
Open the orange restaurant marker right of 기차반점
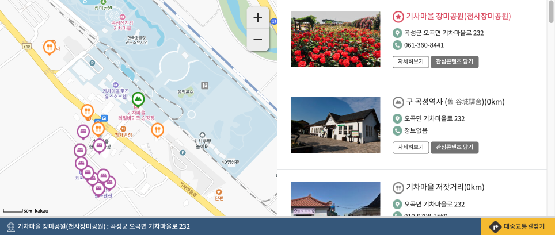tap(158, 130)
